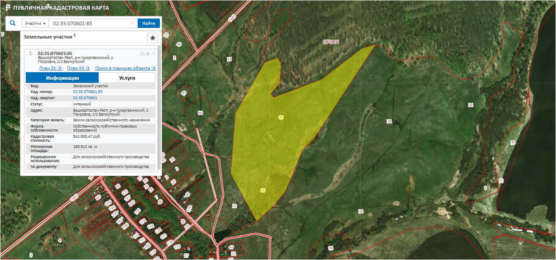Open cadastral quarter link 02:35:070601
This screenshot has width=556, height=260.
click(x=85, y=98)
